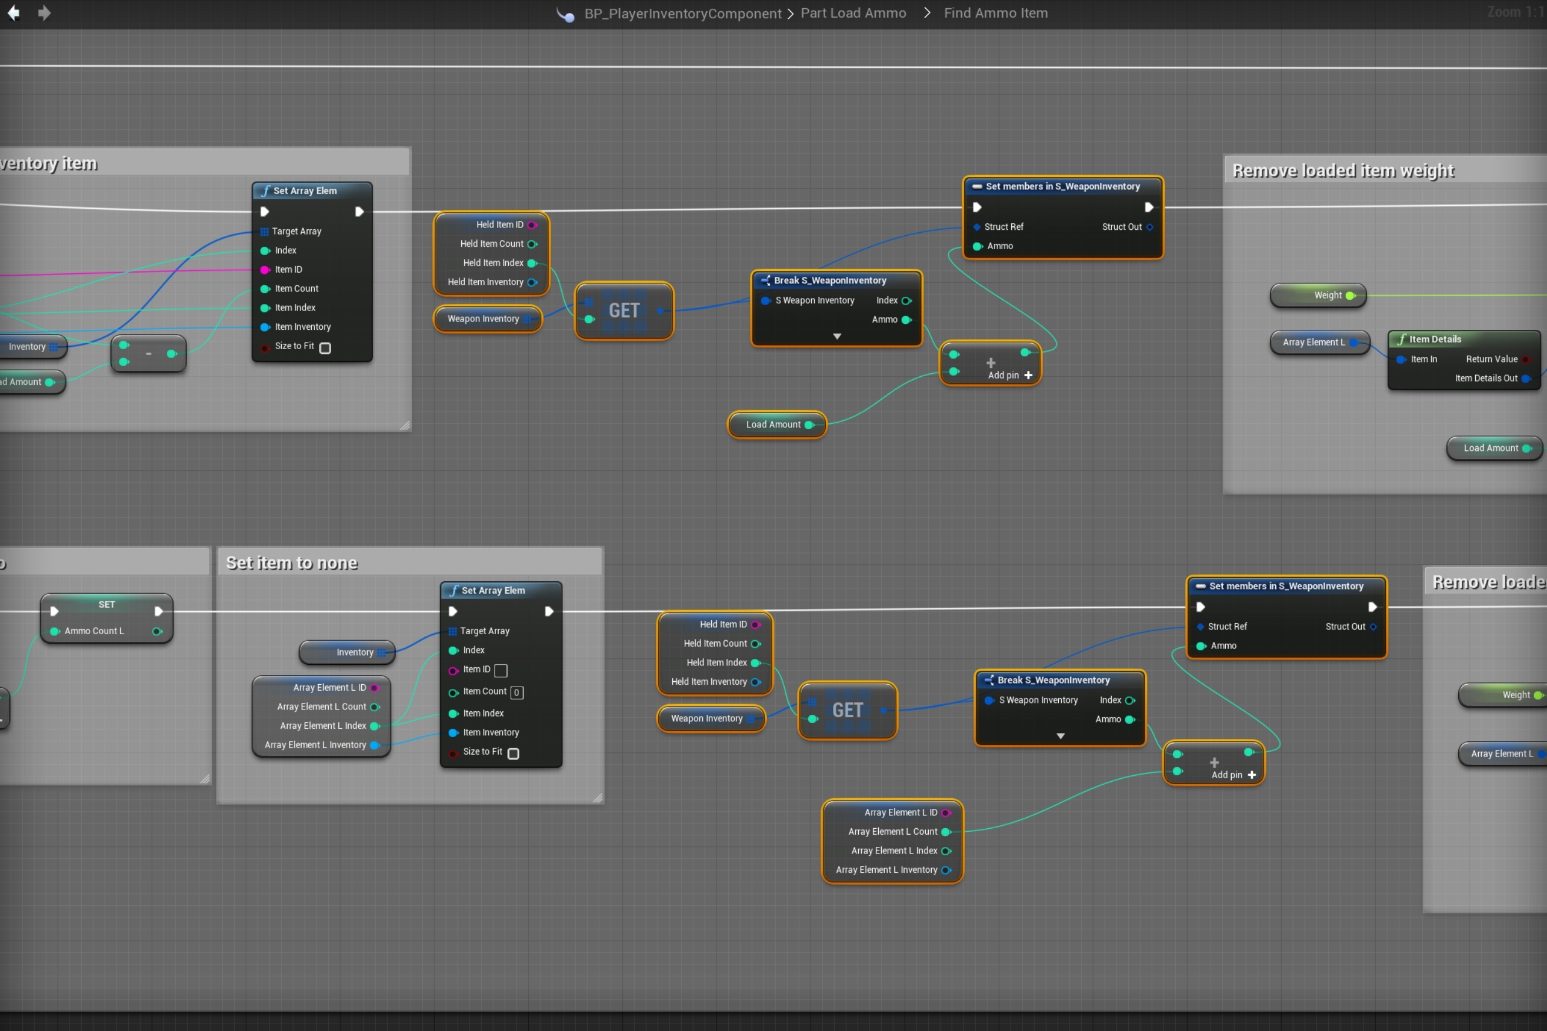Click the back navigation arrow icon
This screenshot has width=1547, height=1031.
13,12
